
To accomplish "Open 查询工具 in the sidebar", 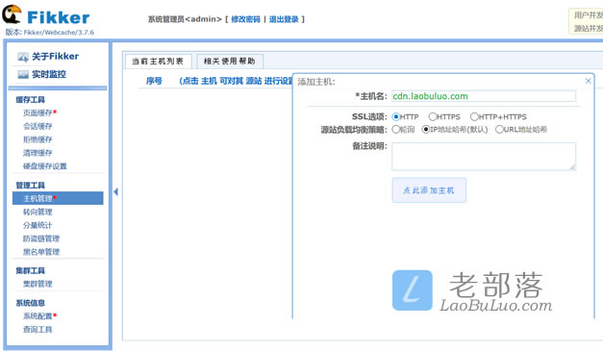I will (x=38, y=330).
